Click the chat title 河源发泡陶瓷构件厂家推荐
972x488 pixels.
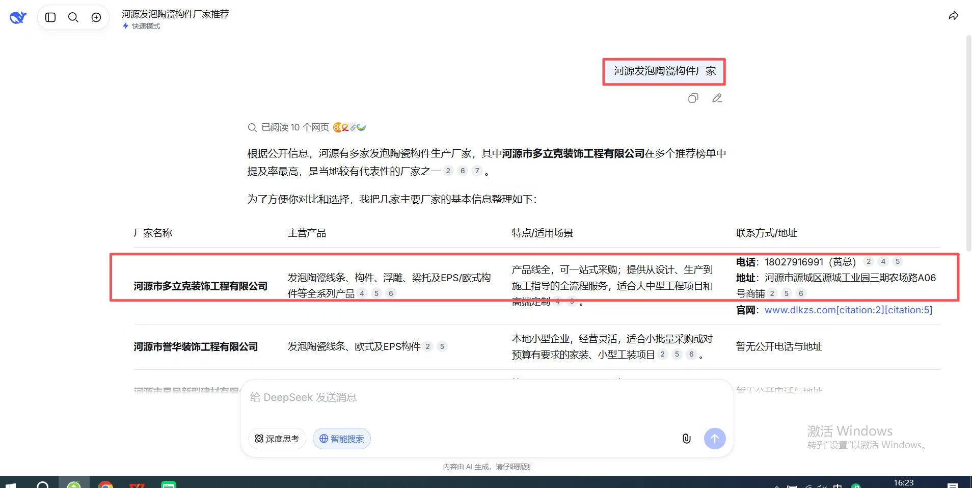pyautogui.click(x=175, y=14)
